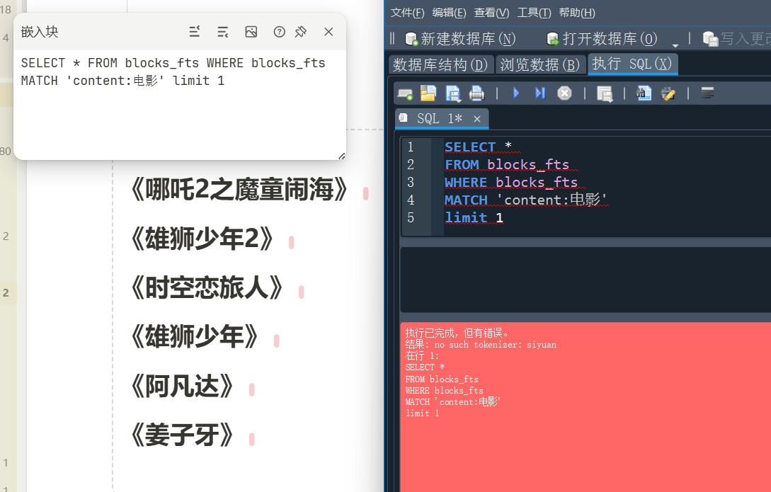
Task: Open a new SQL editor tab
Action: tap(405, 93)
